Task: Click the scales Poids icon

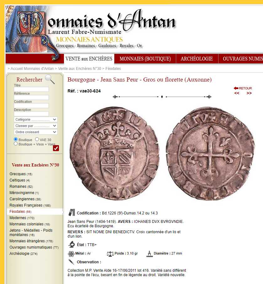Action: click(110, 254)
